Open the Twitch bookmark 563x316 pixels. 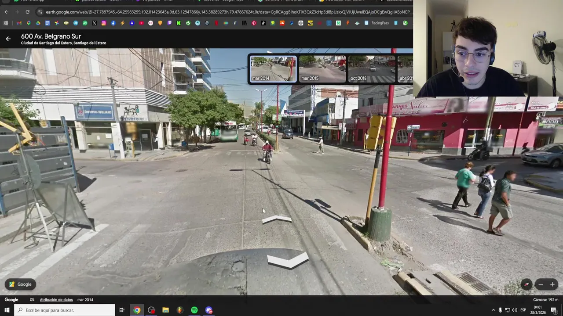pyautogui.click(x=169, y=23)
